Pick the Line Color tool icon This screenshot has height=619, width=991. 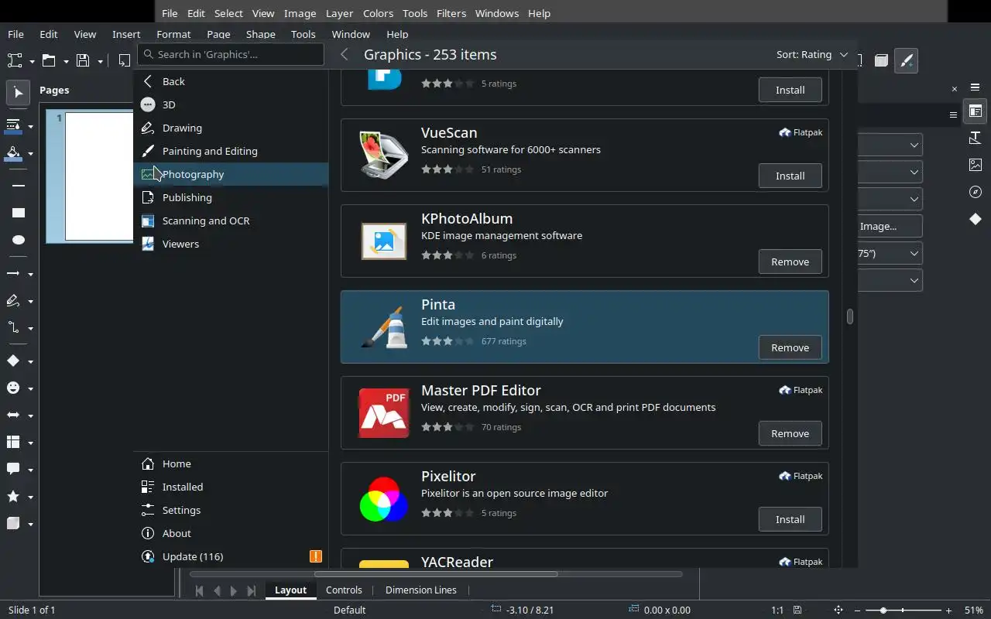click(x=13, y=125)
